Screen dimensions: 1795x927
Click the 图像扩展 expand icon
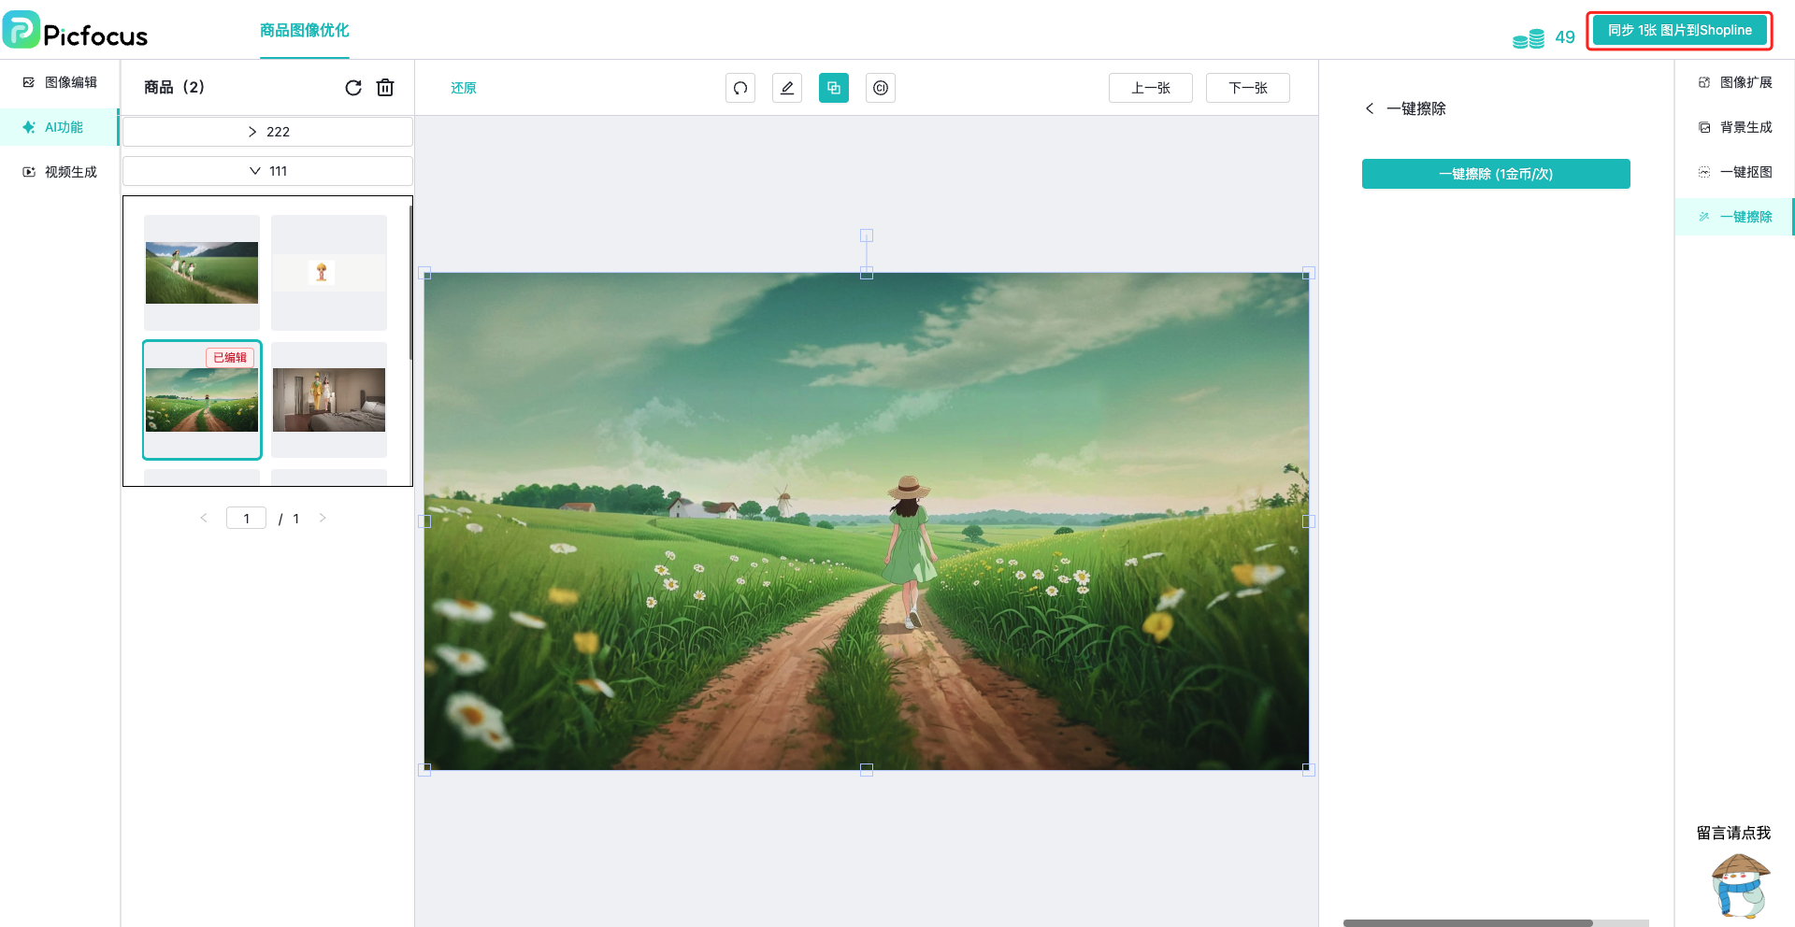(1704, 82)
